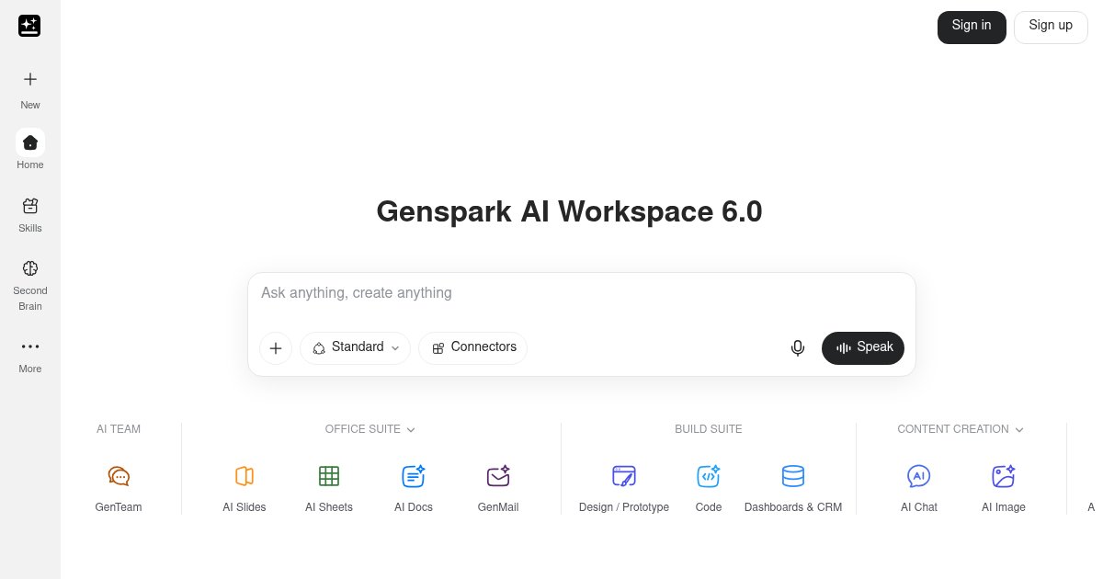Image resolution: width=1103 pixels, height=579 pixels.
Task: Open the GenTeam icon
Action: point(119,476)
